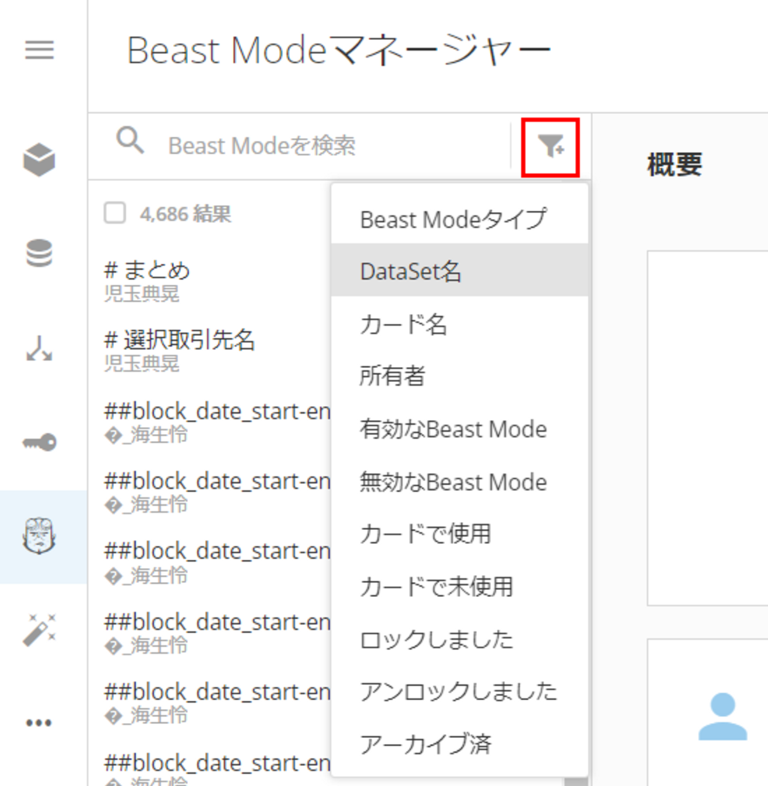
Task: Click the magnifier search icon
Action: click(x=131, y=140)
